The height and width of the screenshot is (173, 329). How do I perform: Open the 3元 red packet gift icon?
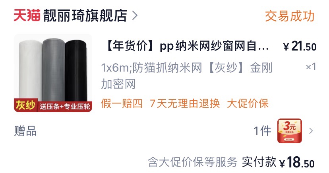click(290, 131)
